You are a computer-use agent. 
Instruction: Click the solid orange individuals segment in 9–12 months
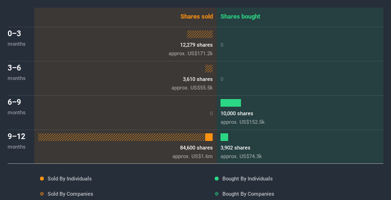click(209, 137)
